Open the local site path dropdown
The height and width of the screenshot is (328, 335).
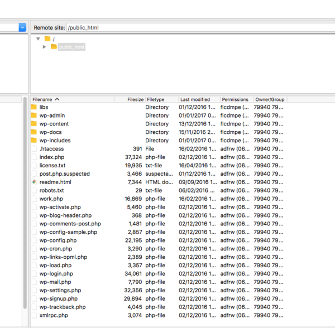(22, 27)
